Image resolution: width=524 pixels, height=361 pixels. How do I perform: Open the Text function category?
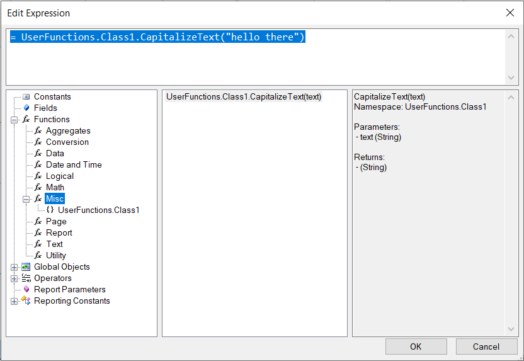54,244
